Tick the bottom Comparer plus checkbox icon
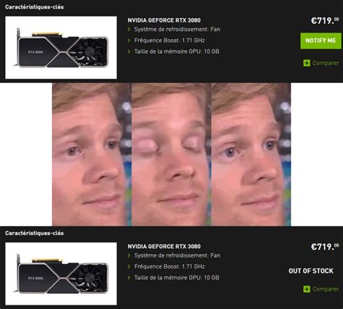Viewport: 343px width, 309px height. (x=307, y=289)
